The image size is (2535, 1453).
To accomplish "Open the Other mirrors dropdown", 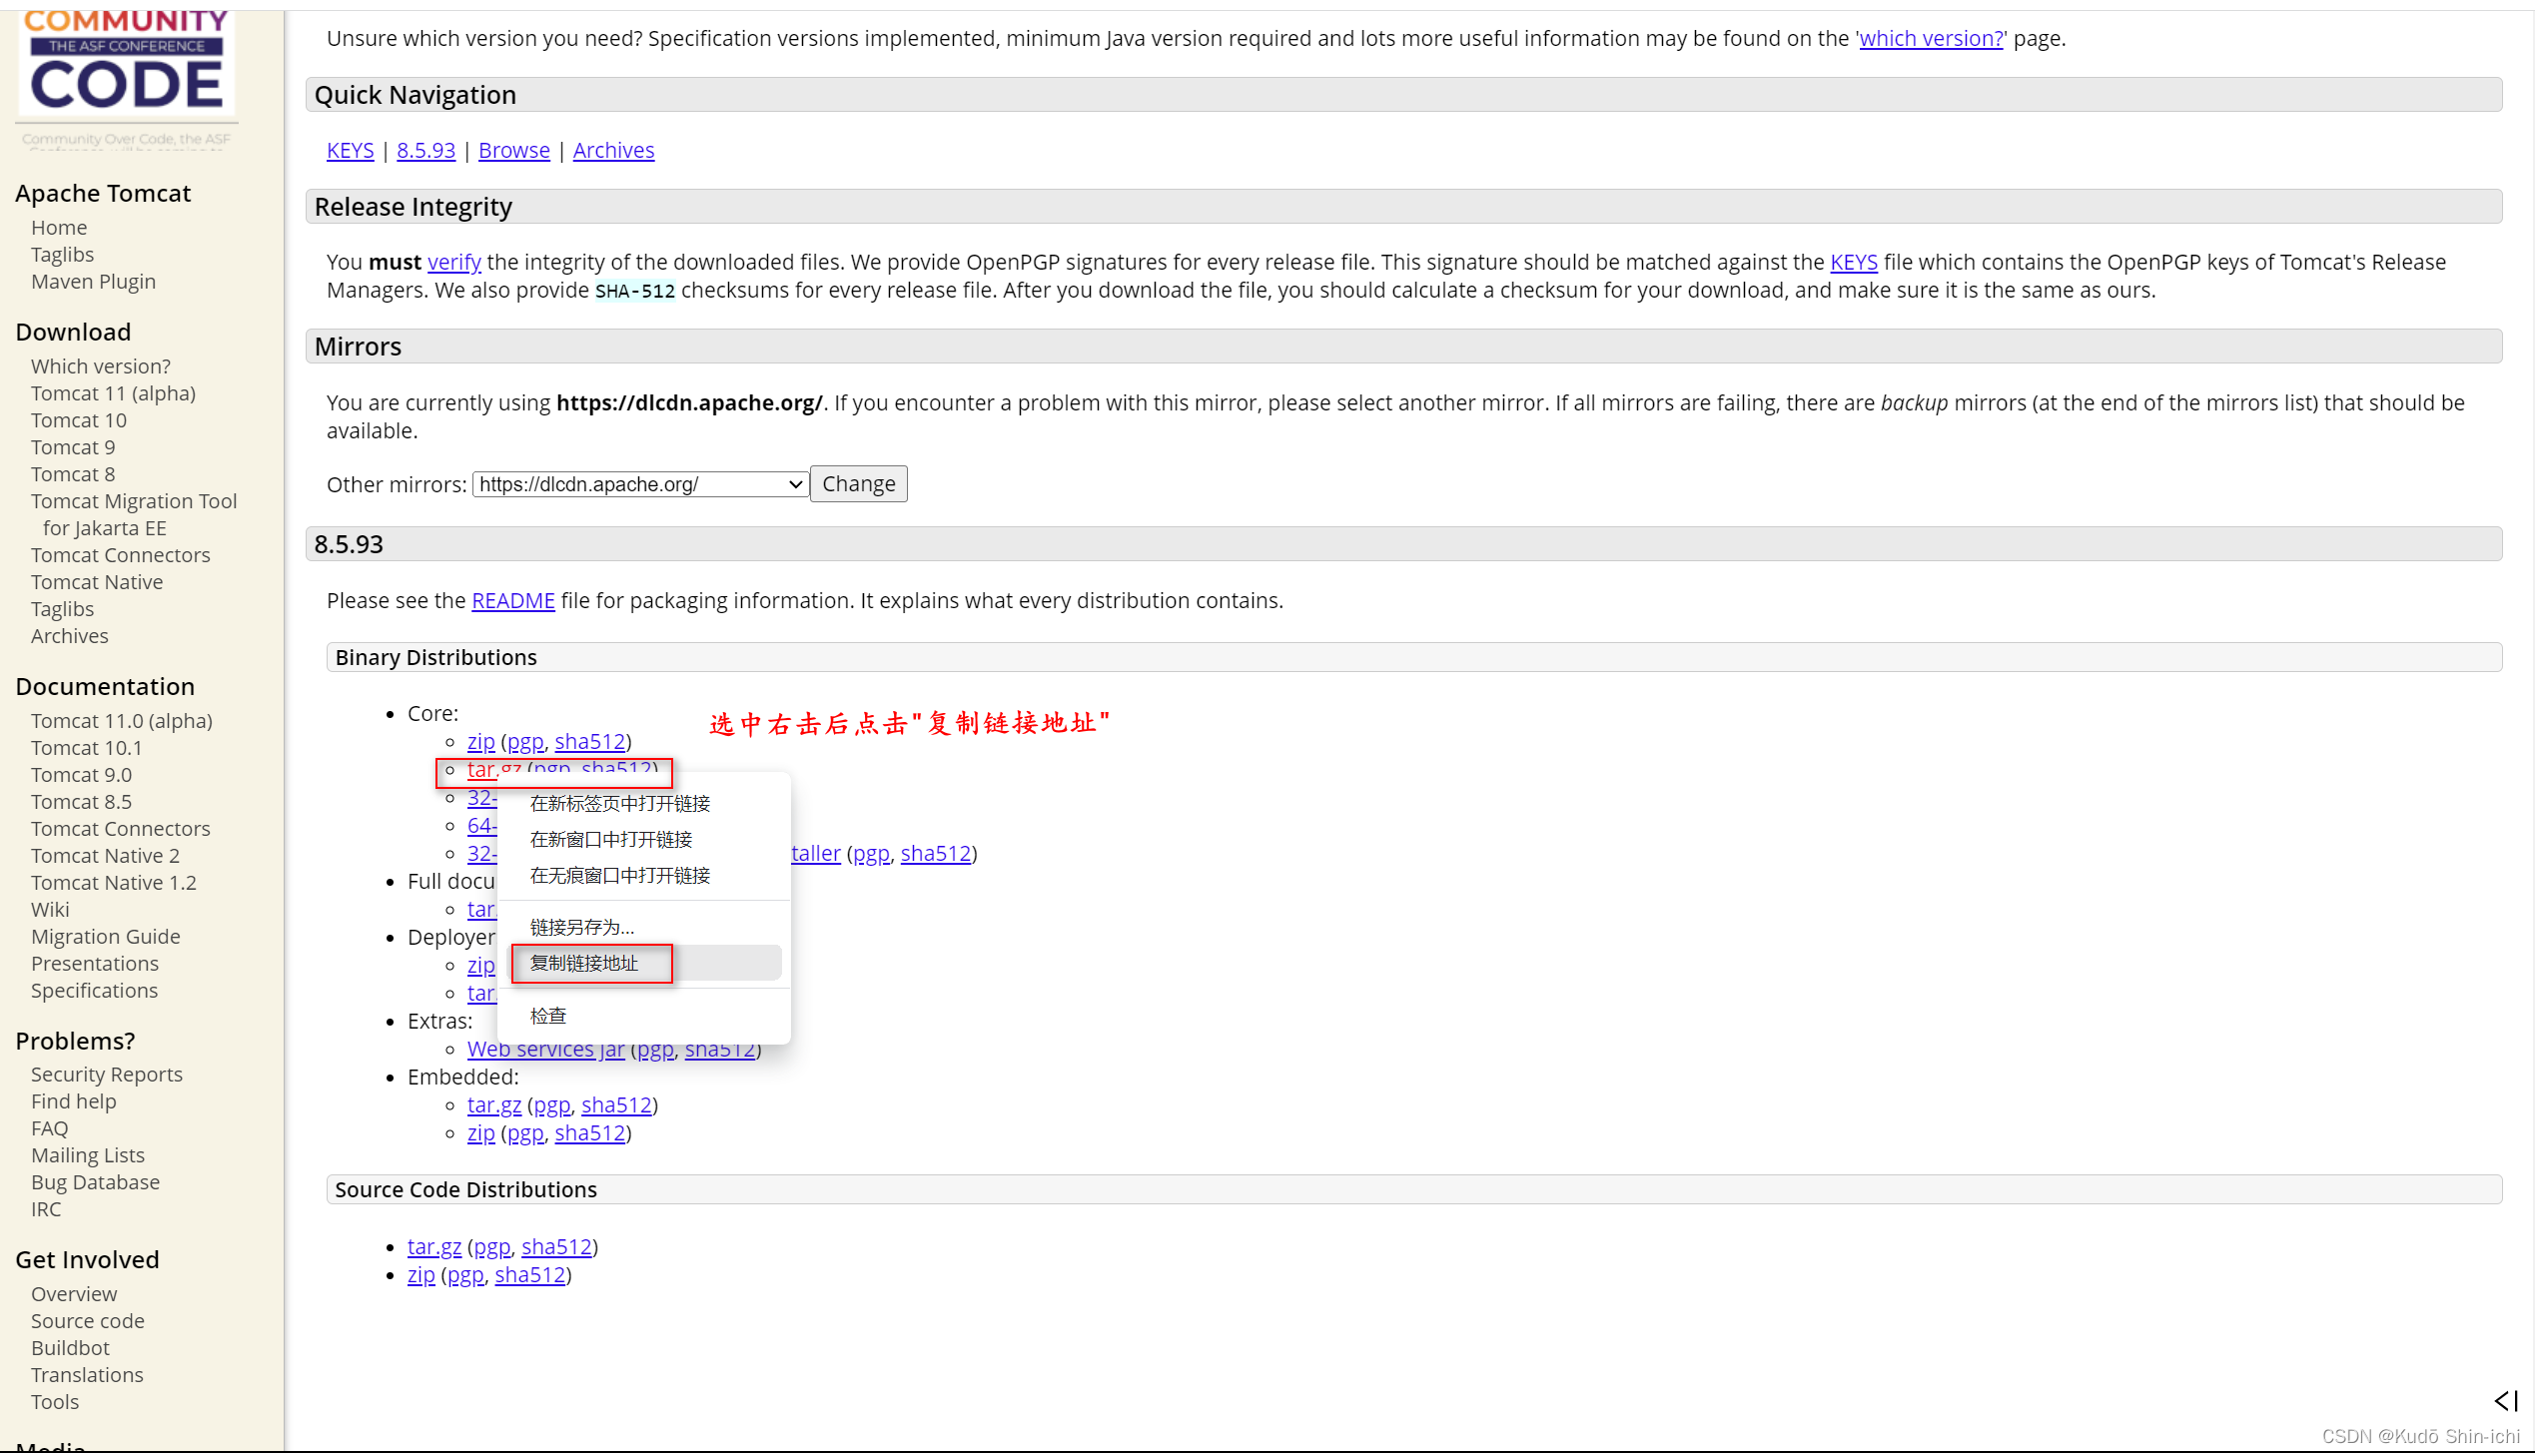I will [640, 484].
